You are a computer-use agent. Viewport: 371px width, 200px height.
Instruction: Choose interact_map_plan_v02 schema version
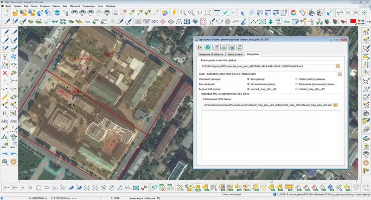pyautogui.click(x=297, y=89)
